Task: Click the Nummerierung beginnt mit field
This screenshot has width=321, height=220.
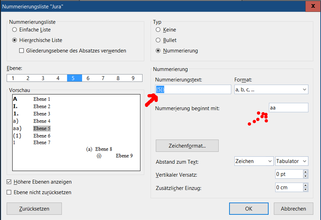Action: coord(288,108)
